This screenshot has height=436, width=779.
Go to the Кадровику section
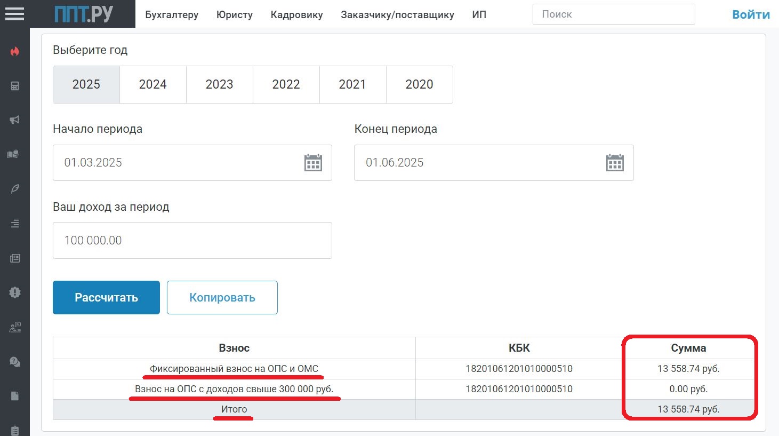pos(296,15)
